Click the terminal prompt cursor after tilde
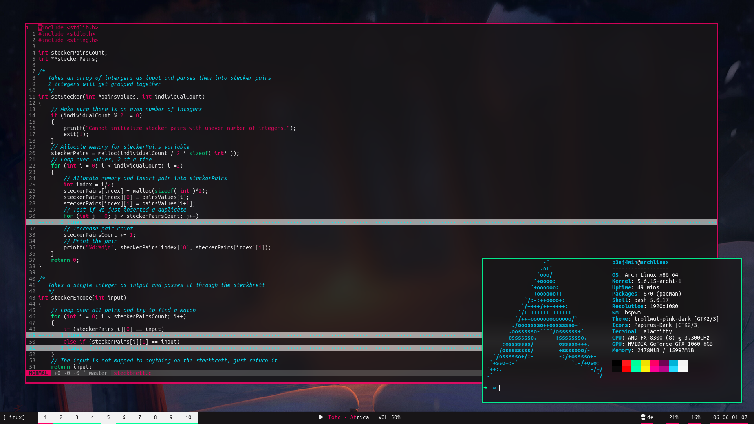The image size is (754, 424). coord(501,388)
